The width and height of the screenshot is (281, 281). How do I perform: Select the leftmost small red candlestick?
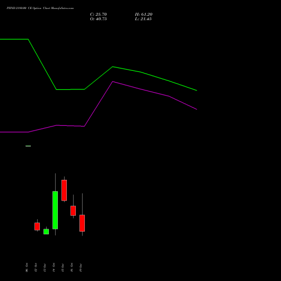(x=37, y=226)
